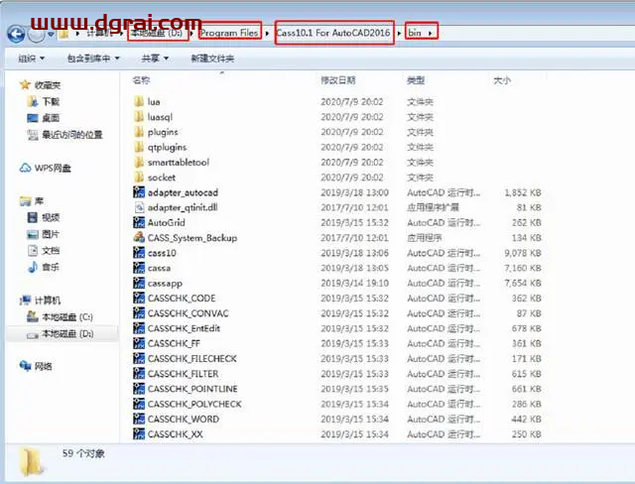Click 计算机 in the address bar
This screenshot has height=484, width=635.
pyautogui.click(x=100, y=33)
